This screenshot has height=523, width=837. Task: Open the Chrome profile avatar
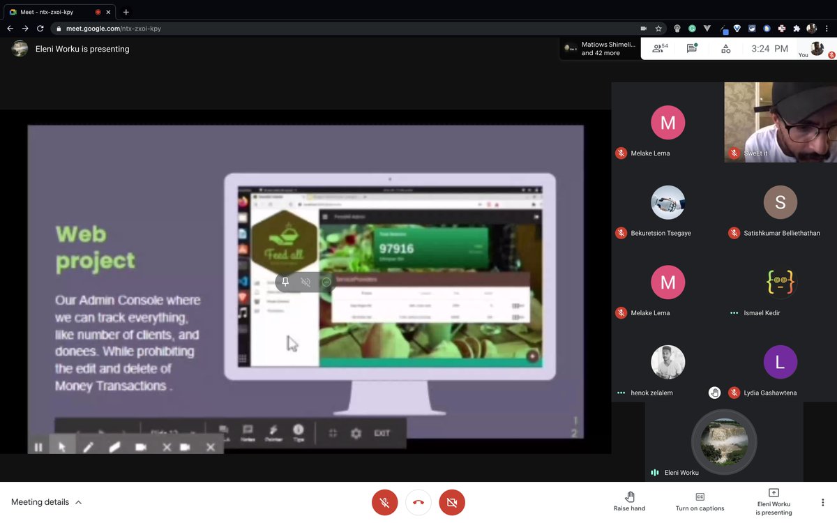point(812,29)
